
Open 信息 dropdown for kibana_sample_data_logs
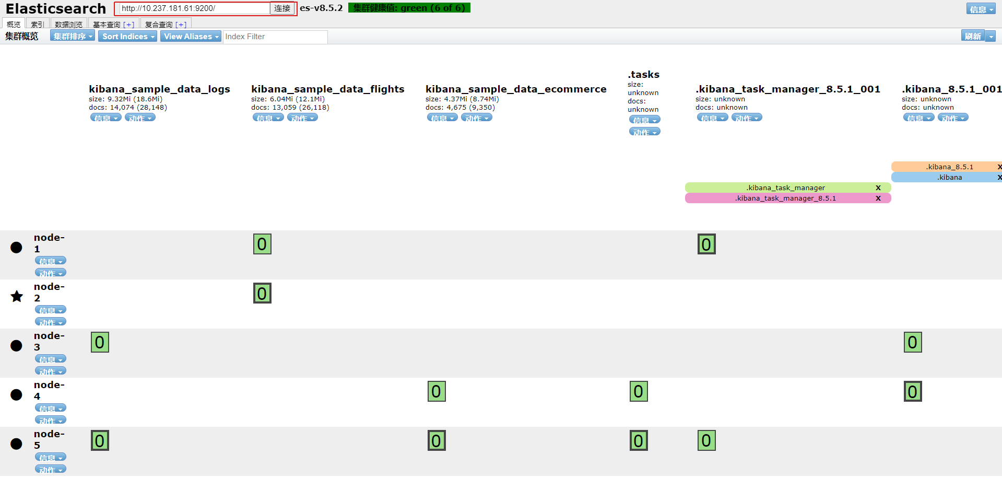point(106,118)
